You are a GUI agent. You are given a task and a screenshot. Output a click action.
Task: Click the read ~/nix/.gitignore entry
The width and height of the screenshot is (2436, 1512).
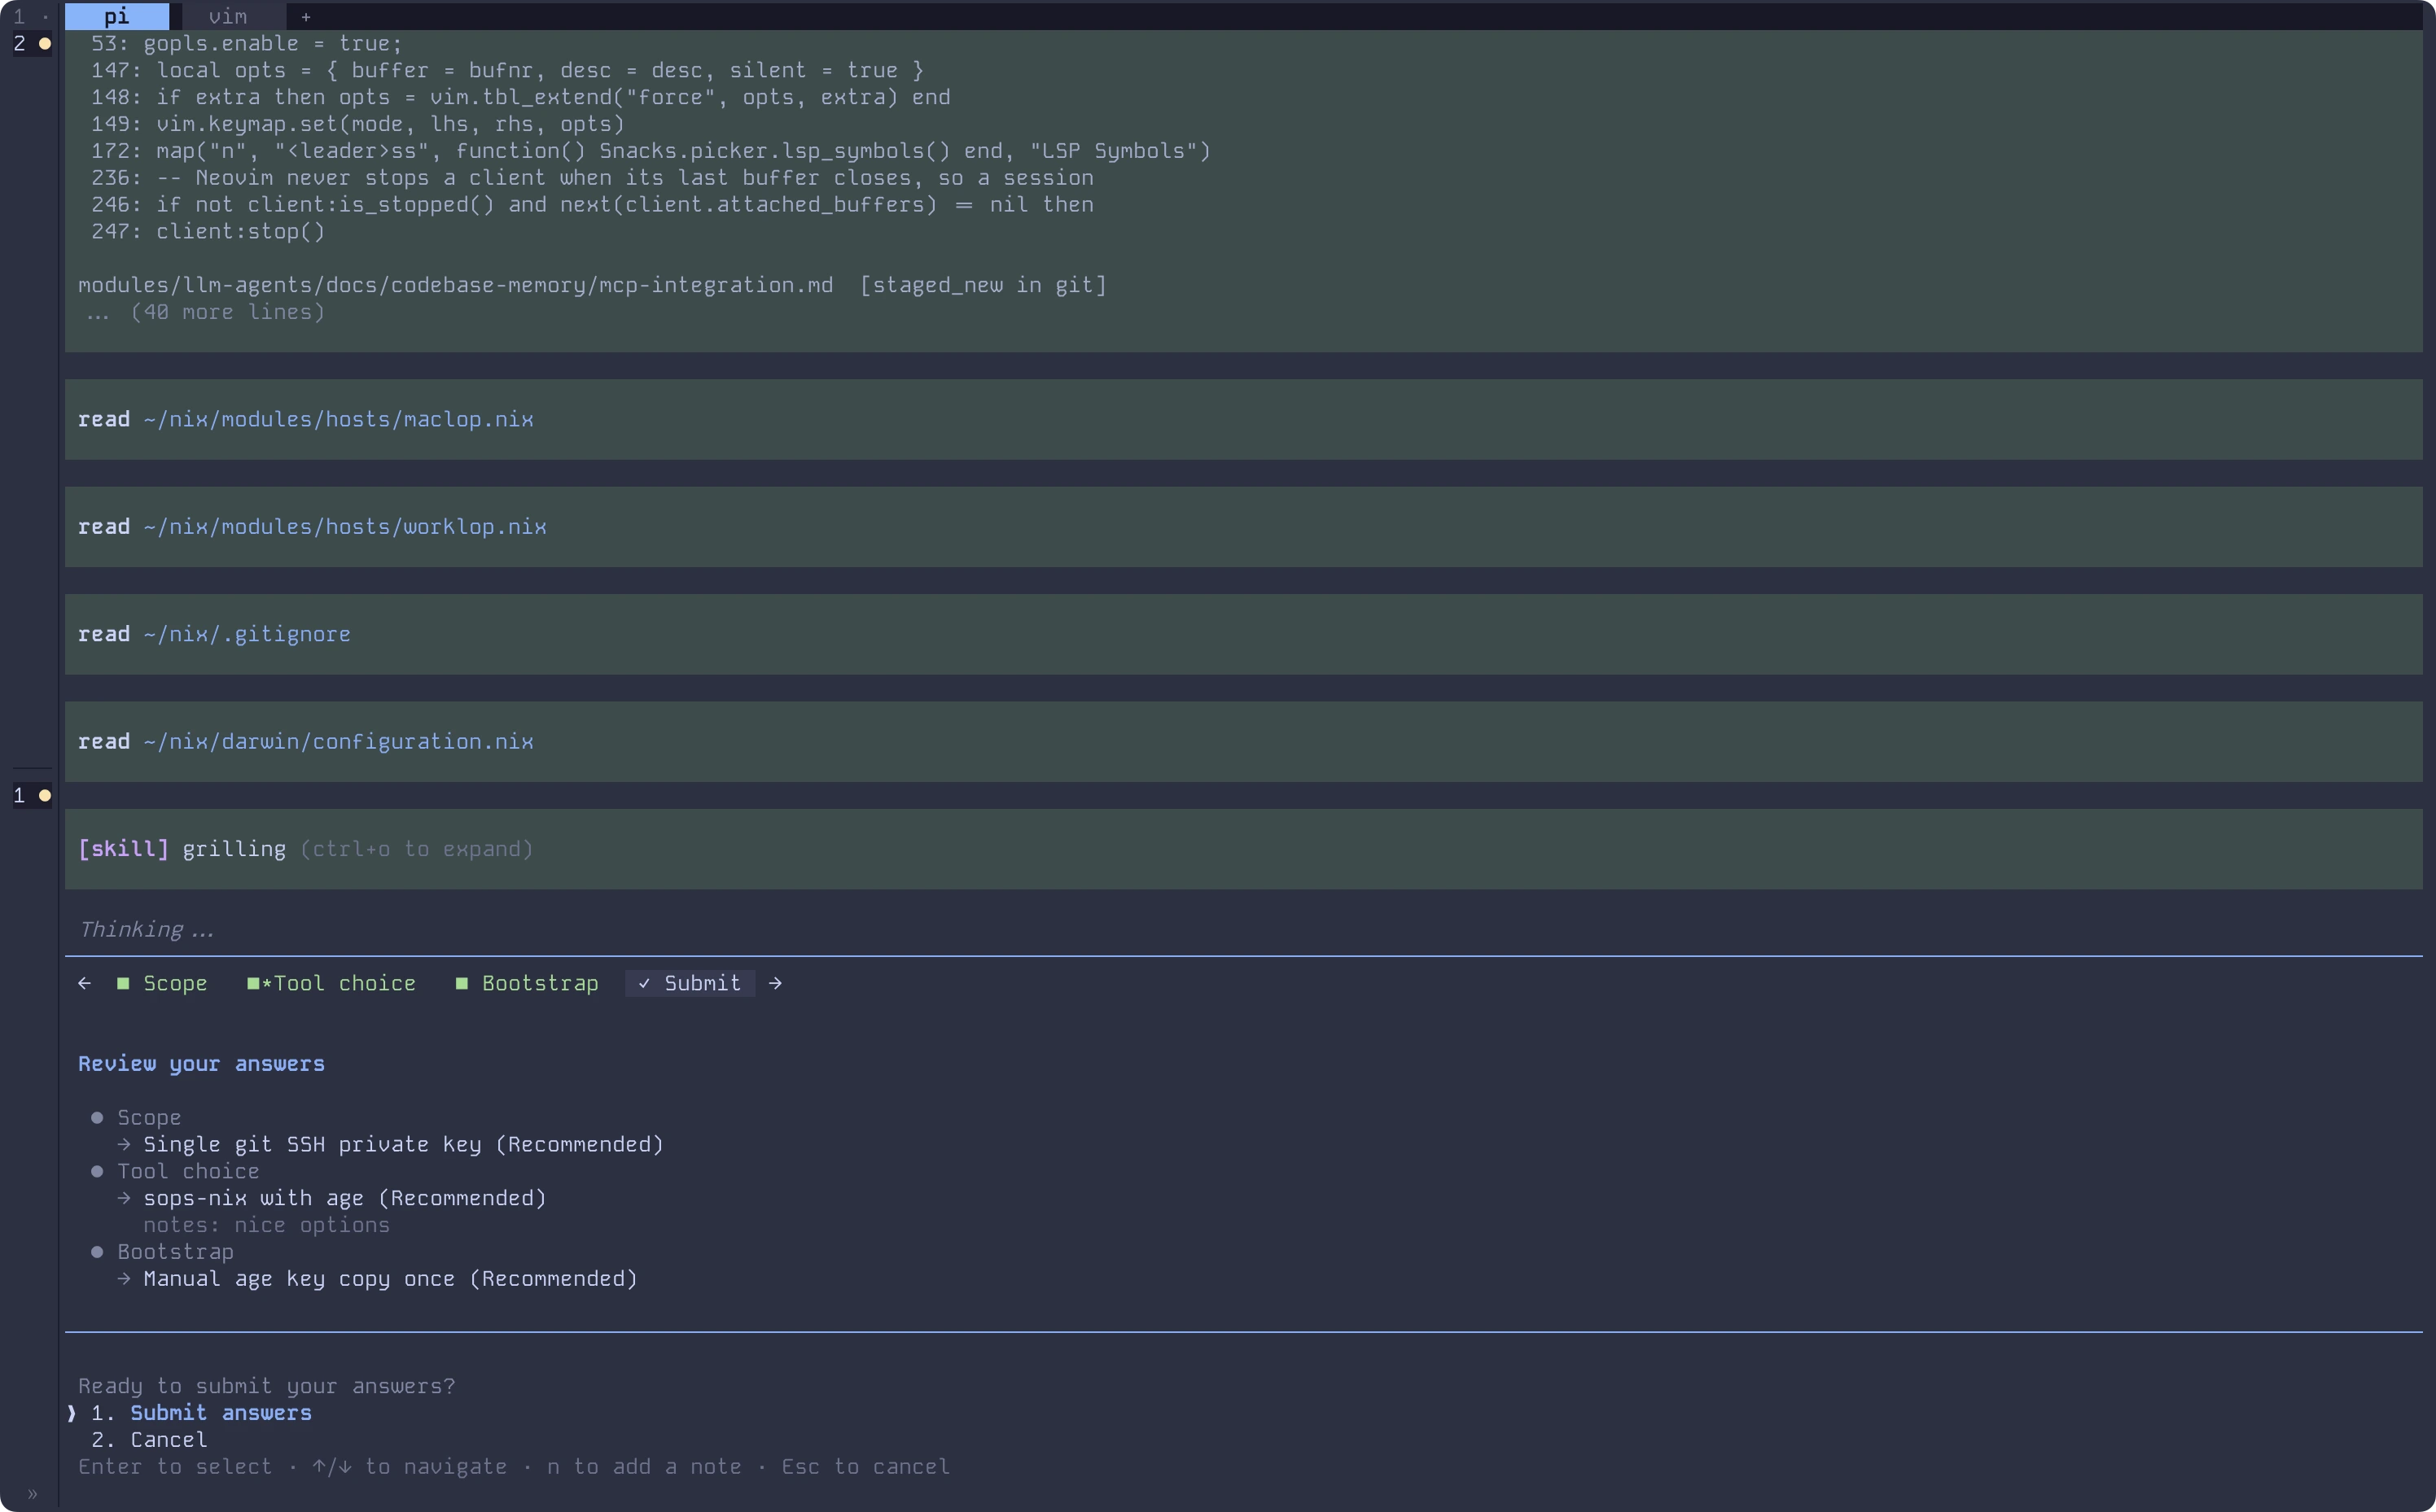click(1243, 634)
